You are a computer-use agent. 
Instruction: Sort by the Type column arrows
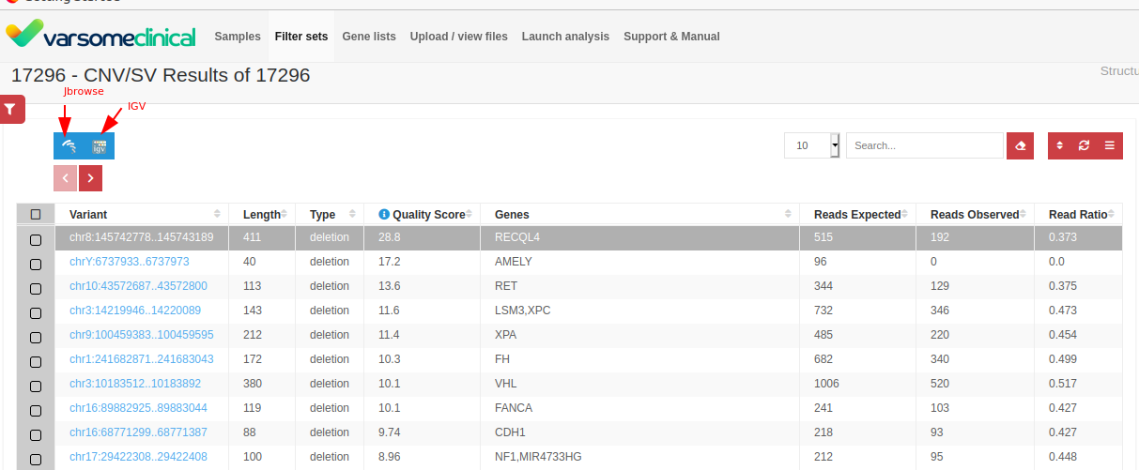pos(353,214)
